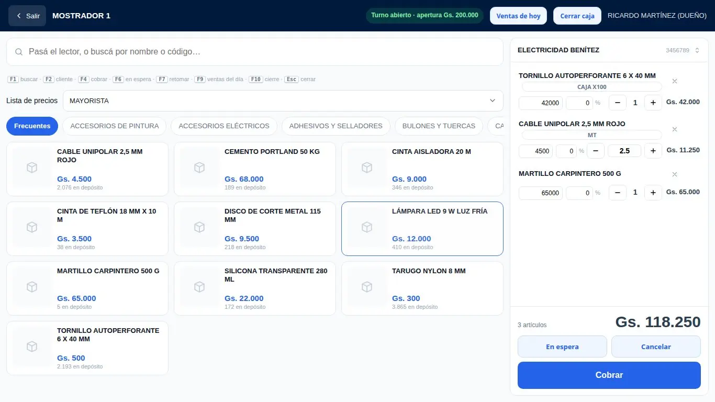Add Lámpara LED 9 W Luz Fría
Image resolution: width=715 pixels, height=402 pixels.
pyautogui.click(x=422, y=229)
